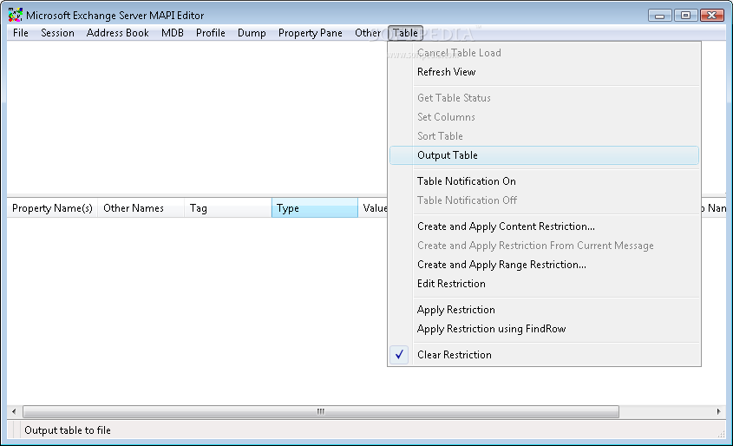Open the Address Book menu
This screenshot has height=446, width=733.
pos(118,33)
